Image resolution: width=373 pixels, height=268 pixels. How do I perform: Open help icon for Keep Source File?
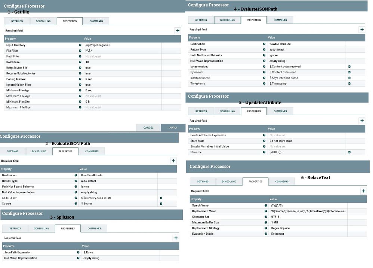pyautogui.click(x=80, y=68)
